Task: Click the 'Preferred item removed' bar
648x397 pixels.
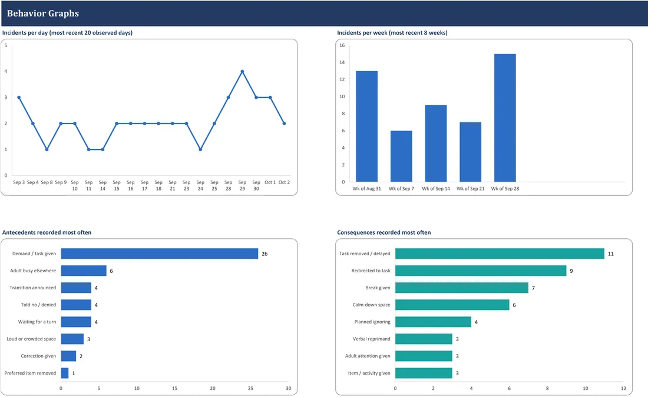Action: [x=65, y=373]
